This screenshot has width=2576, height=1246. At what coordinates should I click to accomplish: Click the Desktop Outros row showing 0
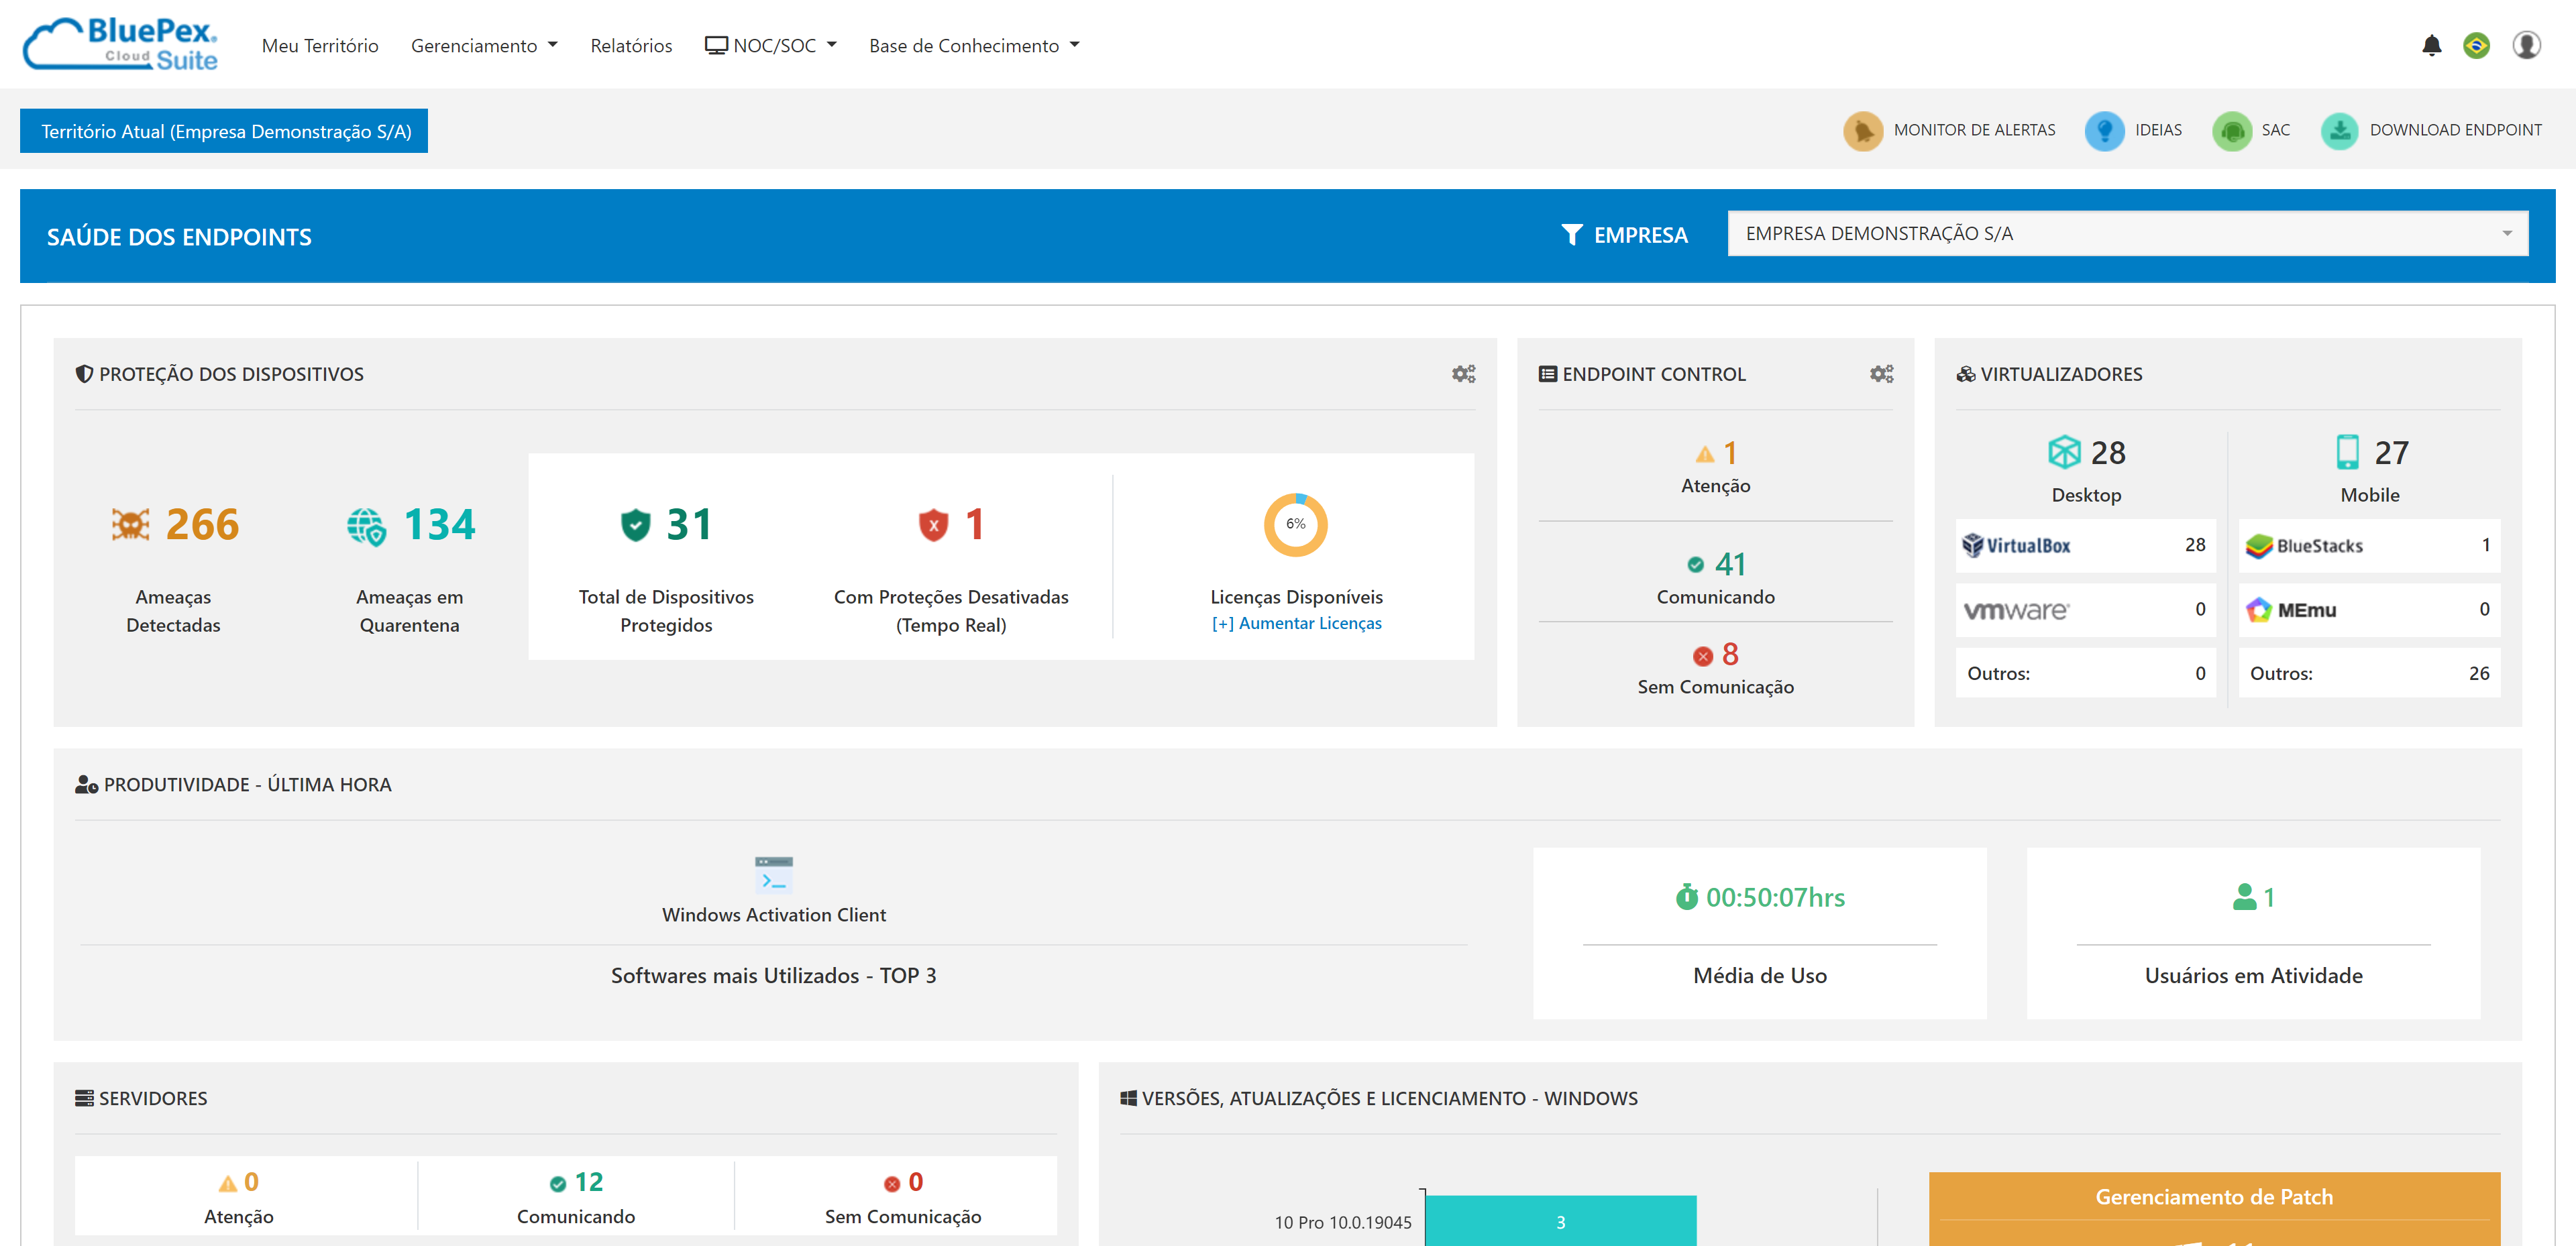(2085, 673)
